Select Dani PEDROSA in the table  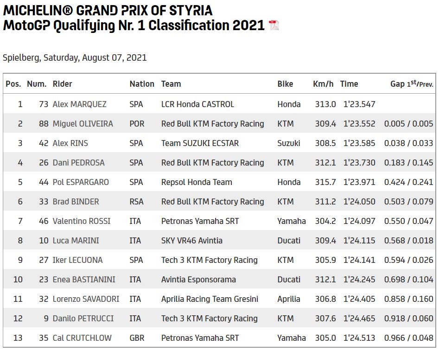(x=78, y=163)
